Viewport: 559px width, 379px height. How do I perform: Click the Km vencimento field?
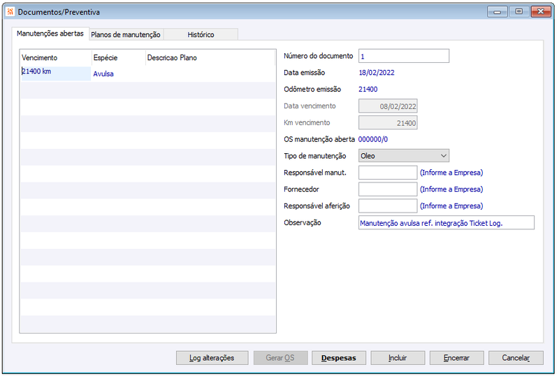[x=388, y=123]
